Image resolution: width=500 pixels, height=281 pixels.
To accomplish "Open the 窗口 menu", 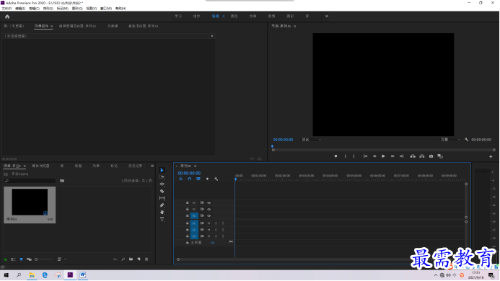I will (106, 9).
